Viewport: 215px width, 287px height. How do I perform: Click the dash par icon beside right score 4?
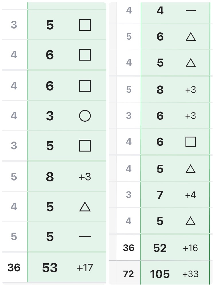coord(191,11)
